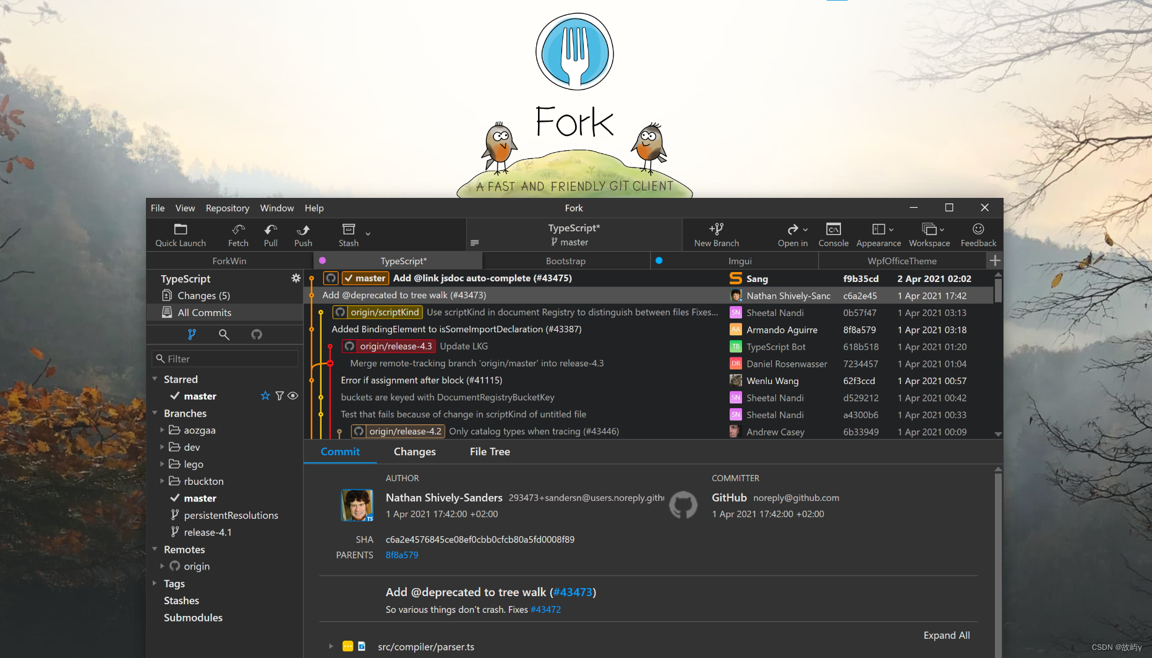The height and width of the screenshot is (658, 1152).
Task: Open issue link #43472
Action: tap(546, 610)
